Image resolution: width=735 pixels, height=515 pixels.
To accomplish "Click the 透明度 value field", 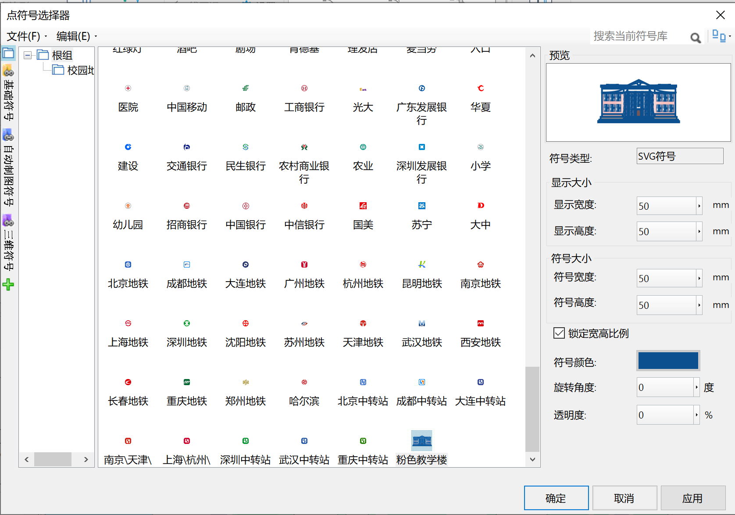I will (665, 415).
